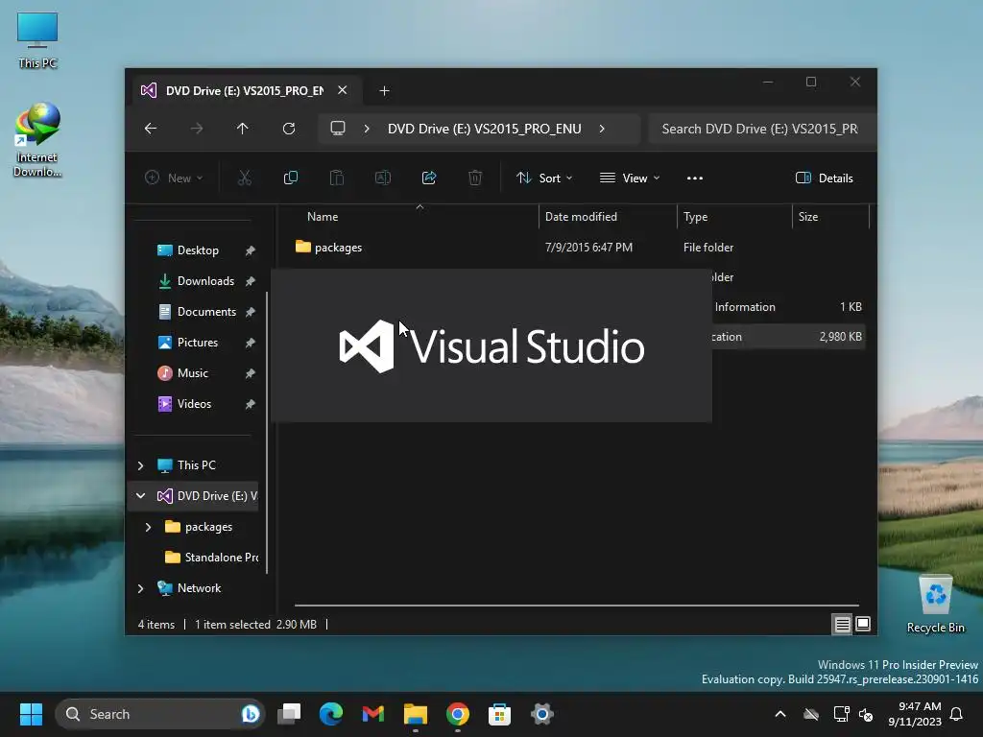The width and height of the screenshot is (983, 737).
Task: Sort by the Name column header
Action: 323,217
